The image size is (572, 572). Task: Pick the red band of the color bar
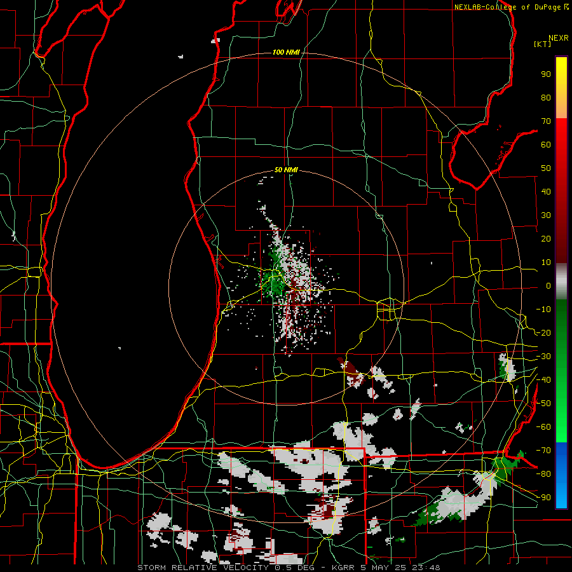coord(561,191)
